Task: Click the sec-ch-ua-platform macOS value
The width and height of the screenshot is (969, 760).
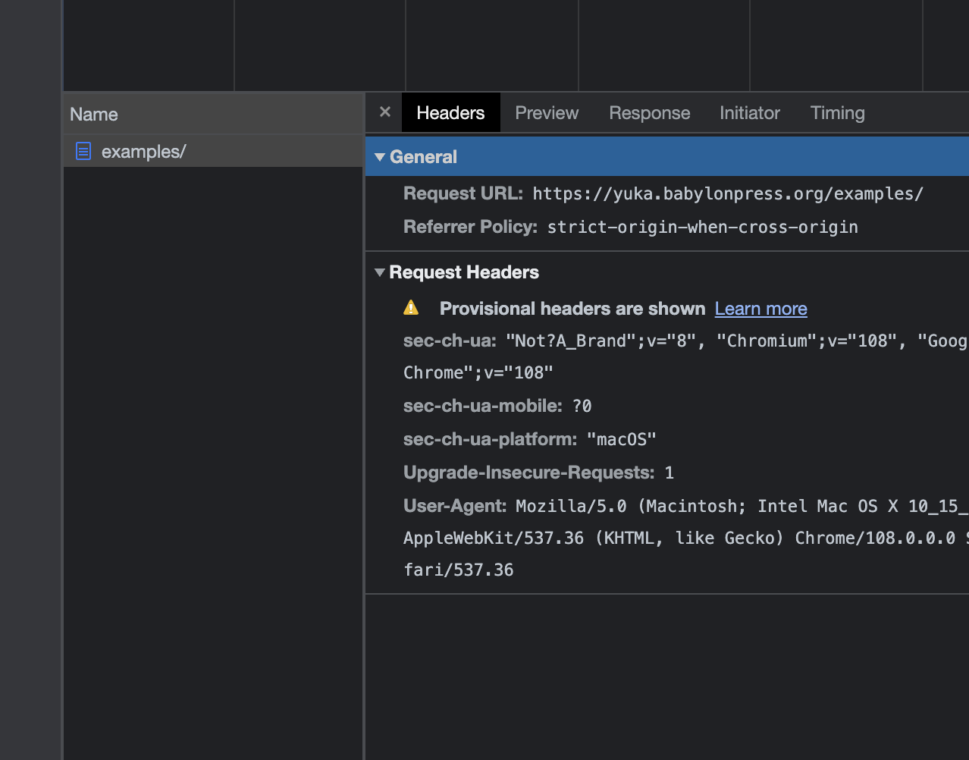Action: (x=621, y=438)
